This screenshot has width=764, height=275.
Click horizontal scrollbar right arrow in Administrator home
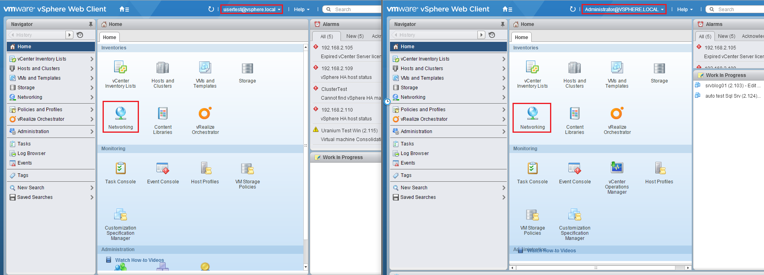pyautogui.click(x=687, y=268)
